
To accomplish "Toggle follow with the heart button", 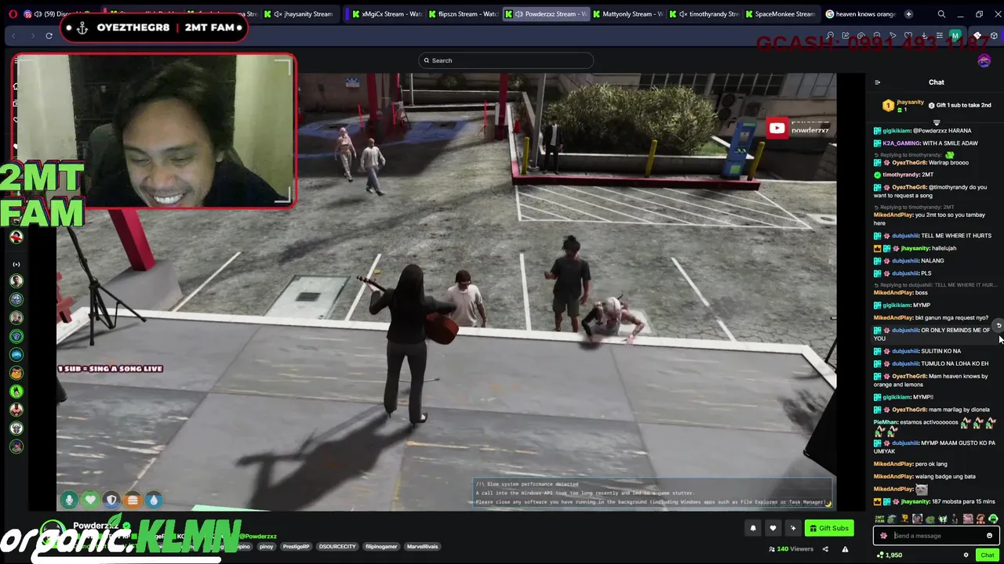I will pyautogui.click(x=773, y=528).
